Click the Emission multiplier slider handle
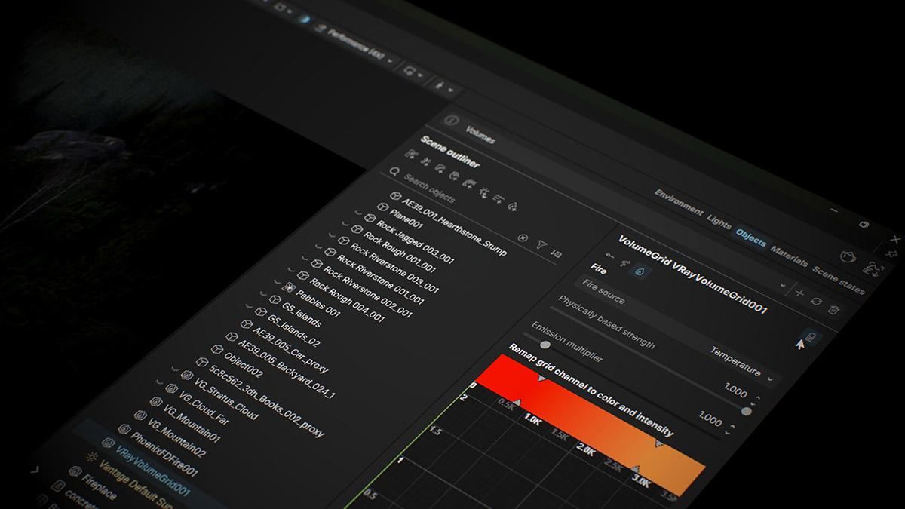905x509 pixels. pyautogui.click(x=546, y=343)
